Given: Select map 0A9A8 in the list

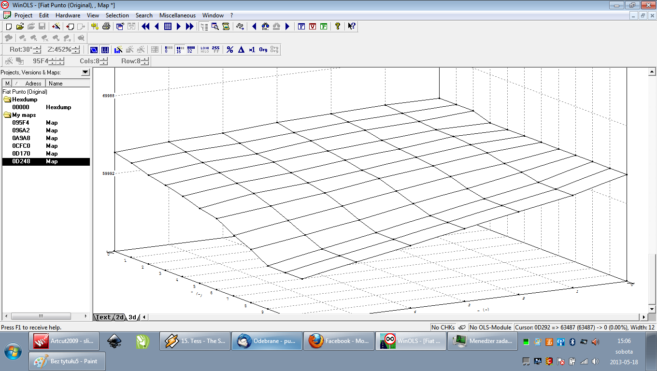Looking at the screenshot, I should pyautogui.click(x=21, y=138).
